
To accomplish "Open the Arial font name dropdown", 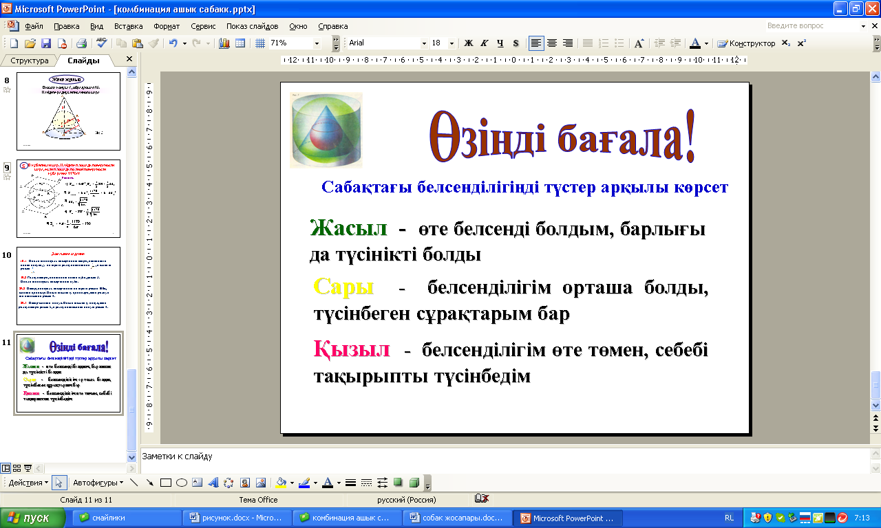I will tap(423, 43).
